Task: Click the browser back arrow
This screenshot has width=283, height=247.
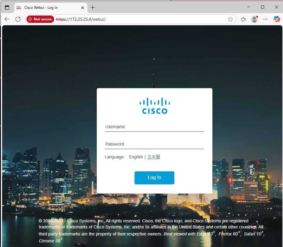Action: point(7,19)
